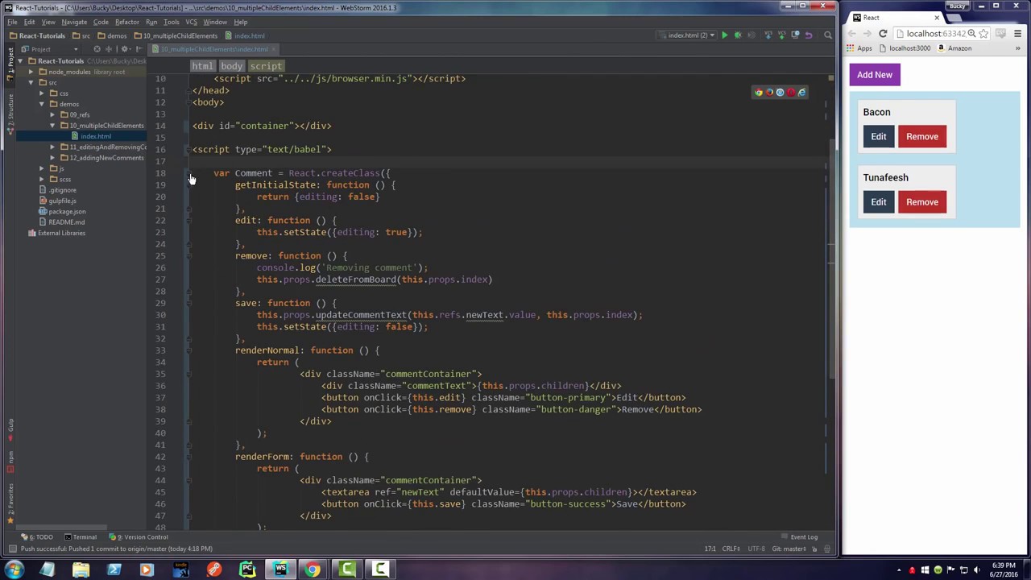Click scroll-from-source icon in Project panel
The image size is (1031, 580).
pyautogui.click(x=97, y=49)
